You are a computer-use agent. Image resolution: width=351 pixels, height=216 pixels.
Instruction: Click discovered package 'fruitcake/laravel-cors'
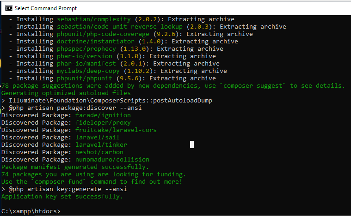(116, 130)
